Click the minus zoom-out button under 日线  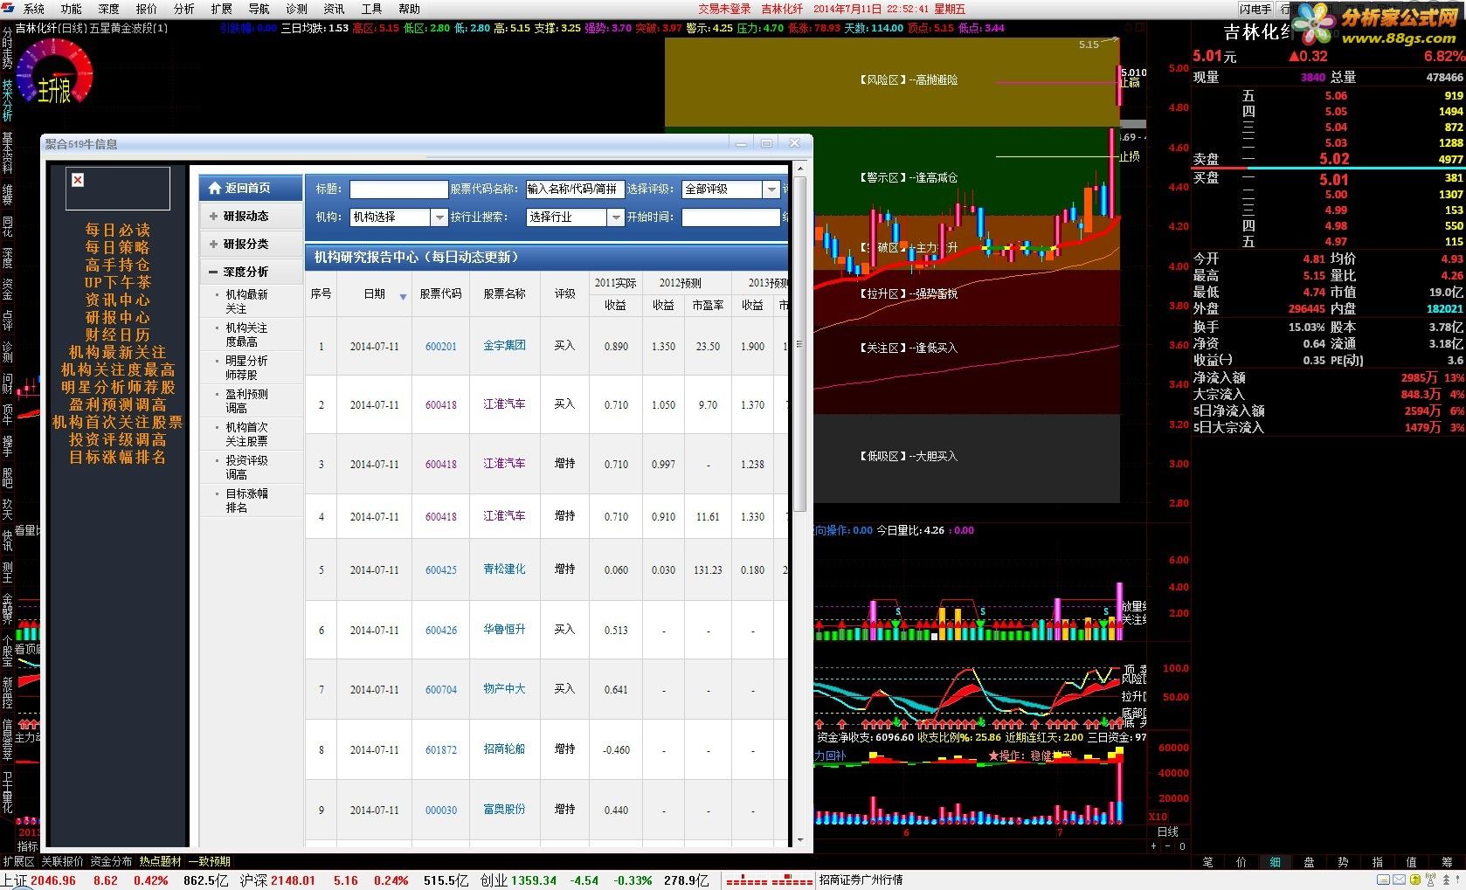[1168, 846]
